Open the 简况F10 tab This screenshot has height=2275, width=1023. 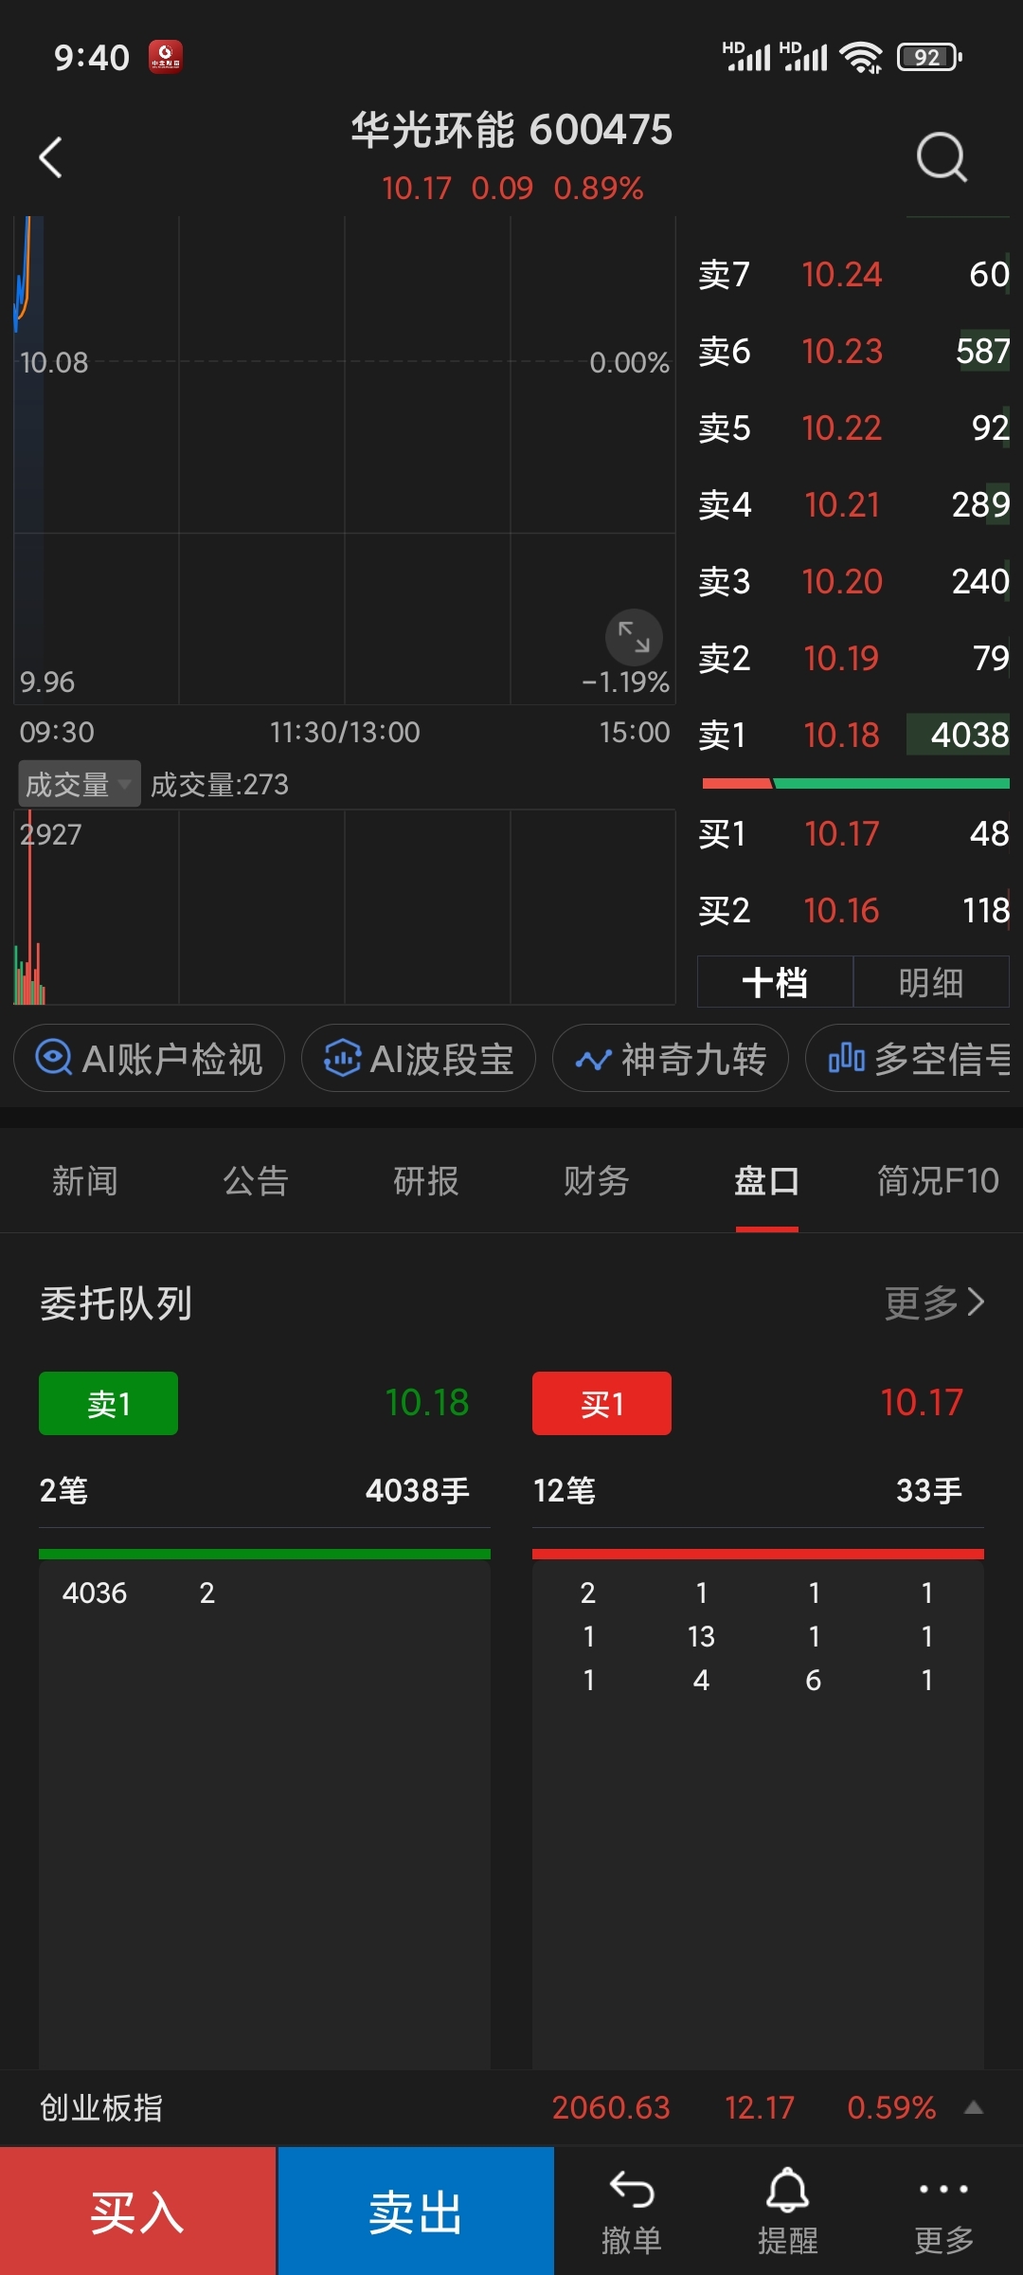tap(938, 1181)
